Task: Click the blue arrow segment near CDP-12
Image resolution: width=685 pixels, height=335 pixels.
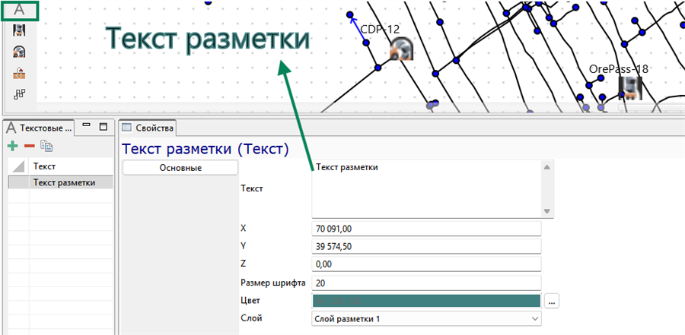Action: click(358, 29)
